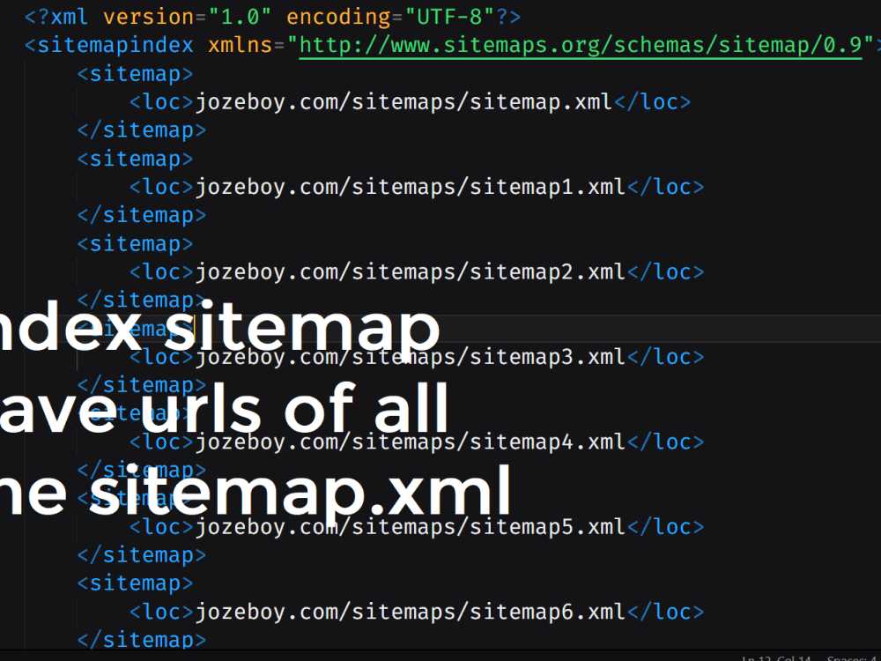The height and width of the screenshot is (661, 881).
Task: Click the first closing sitemap tag
Action: (x=140, y=130)
